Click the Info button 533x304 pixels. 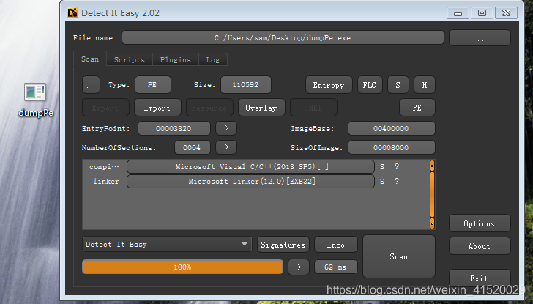click(x=336, y=245)
